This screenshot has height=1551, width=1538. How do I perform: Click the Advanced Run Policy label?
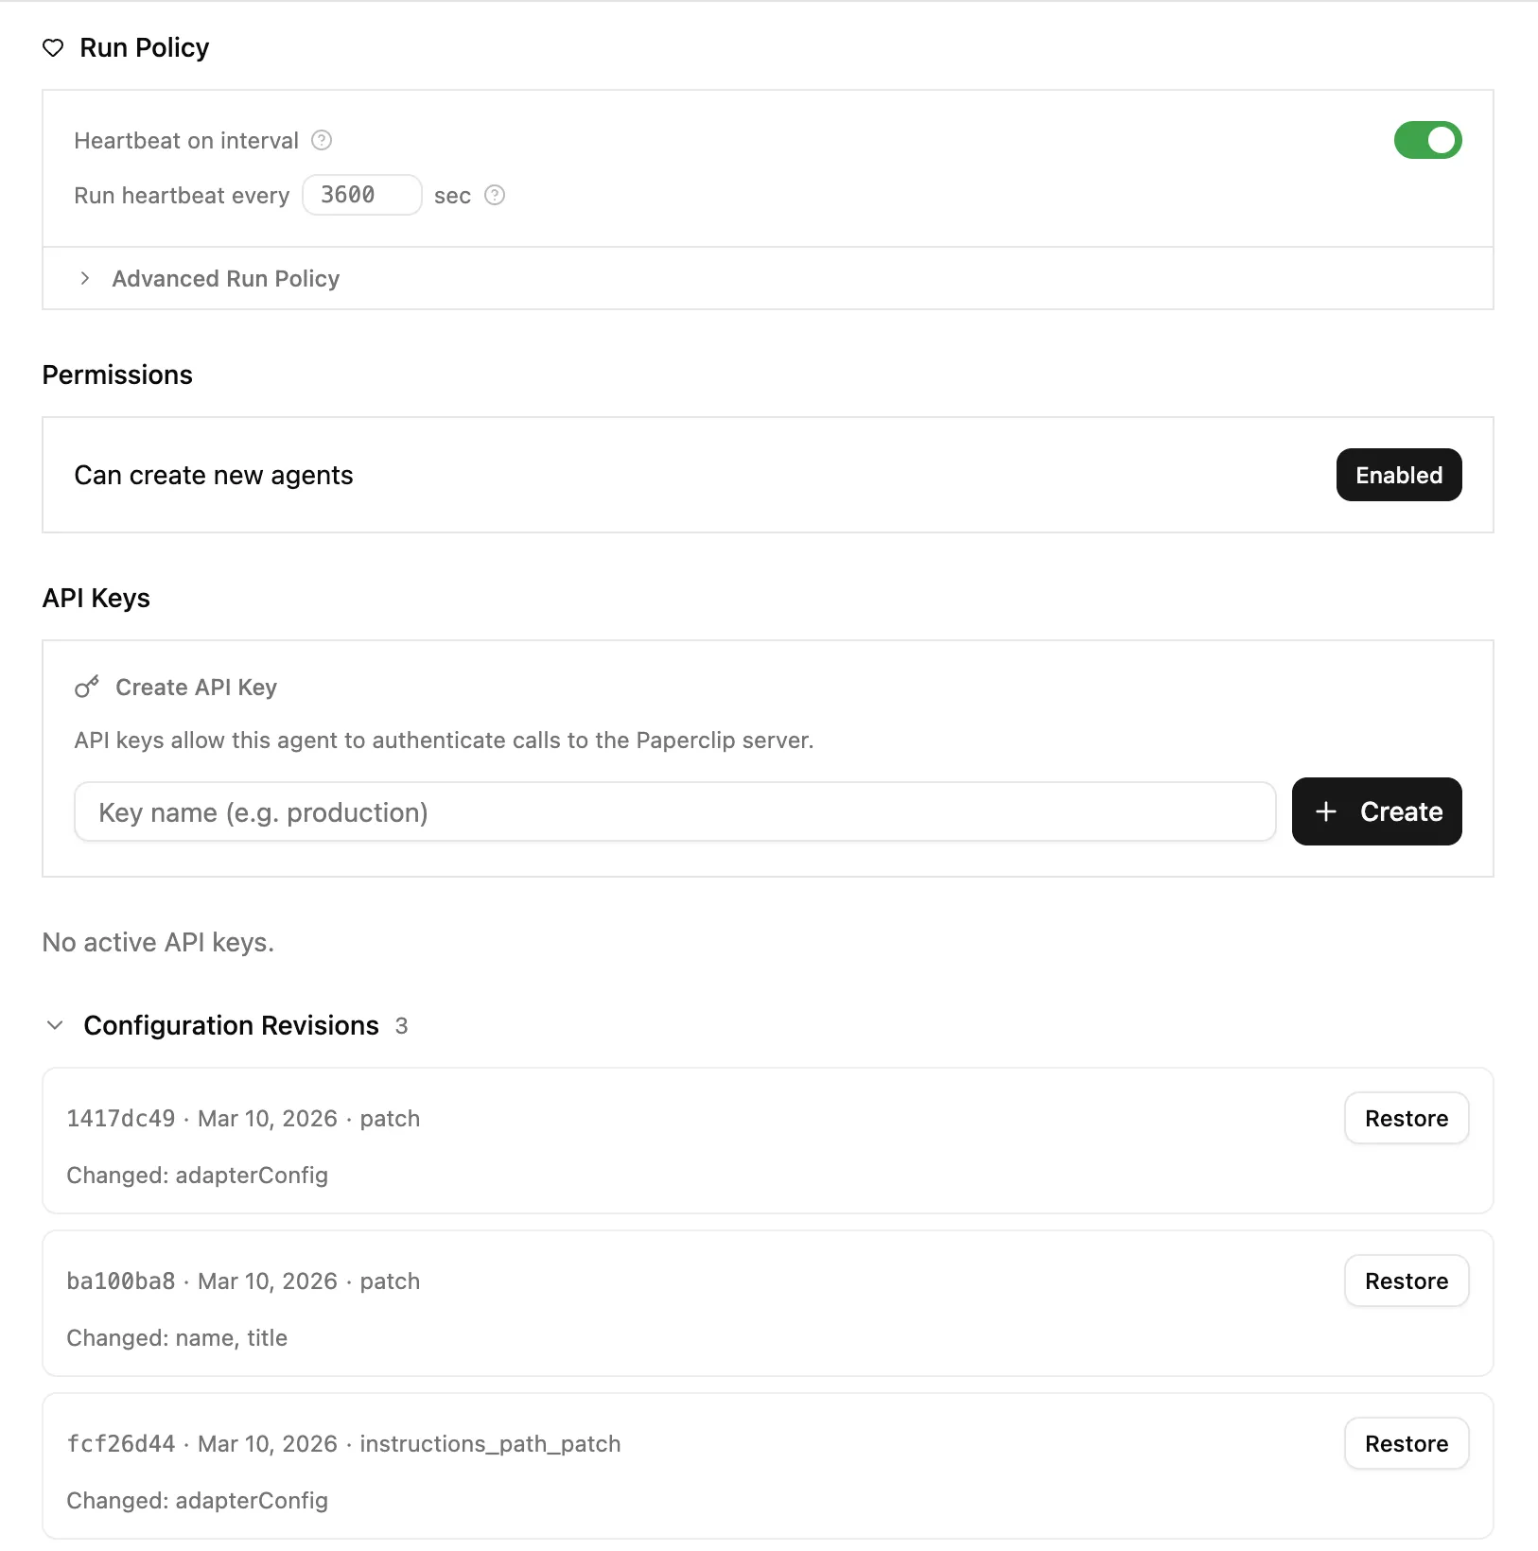point(225,279)
